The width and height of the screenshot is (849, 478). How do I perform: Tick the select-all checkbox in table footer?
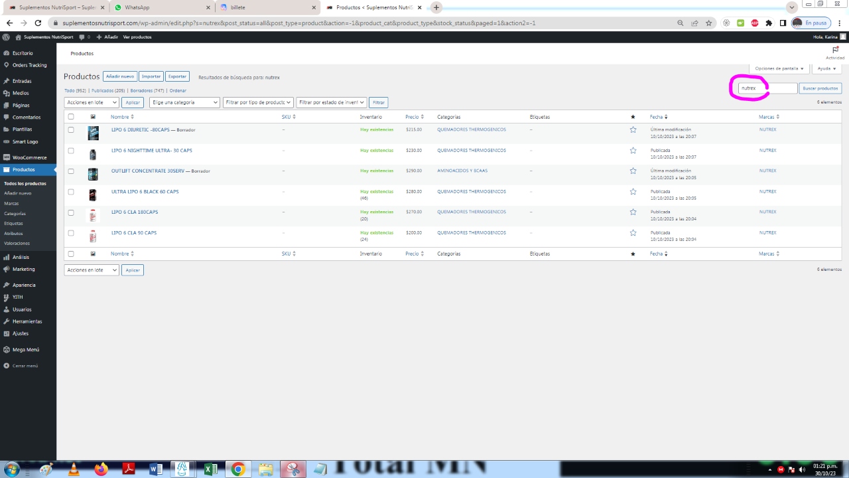click(x=71, y=254)
